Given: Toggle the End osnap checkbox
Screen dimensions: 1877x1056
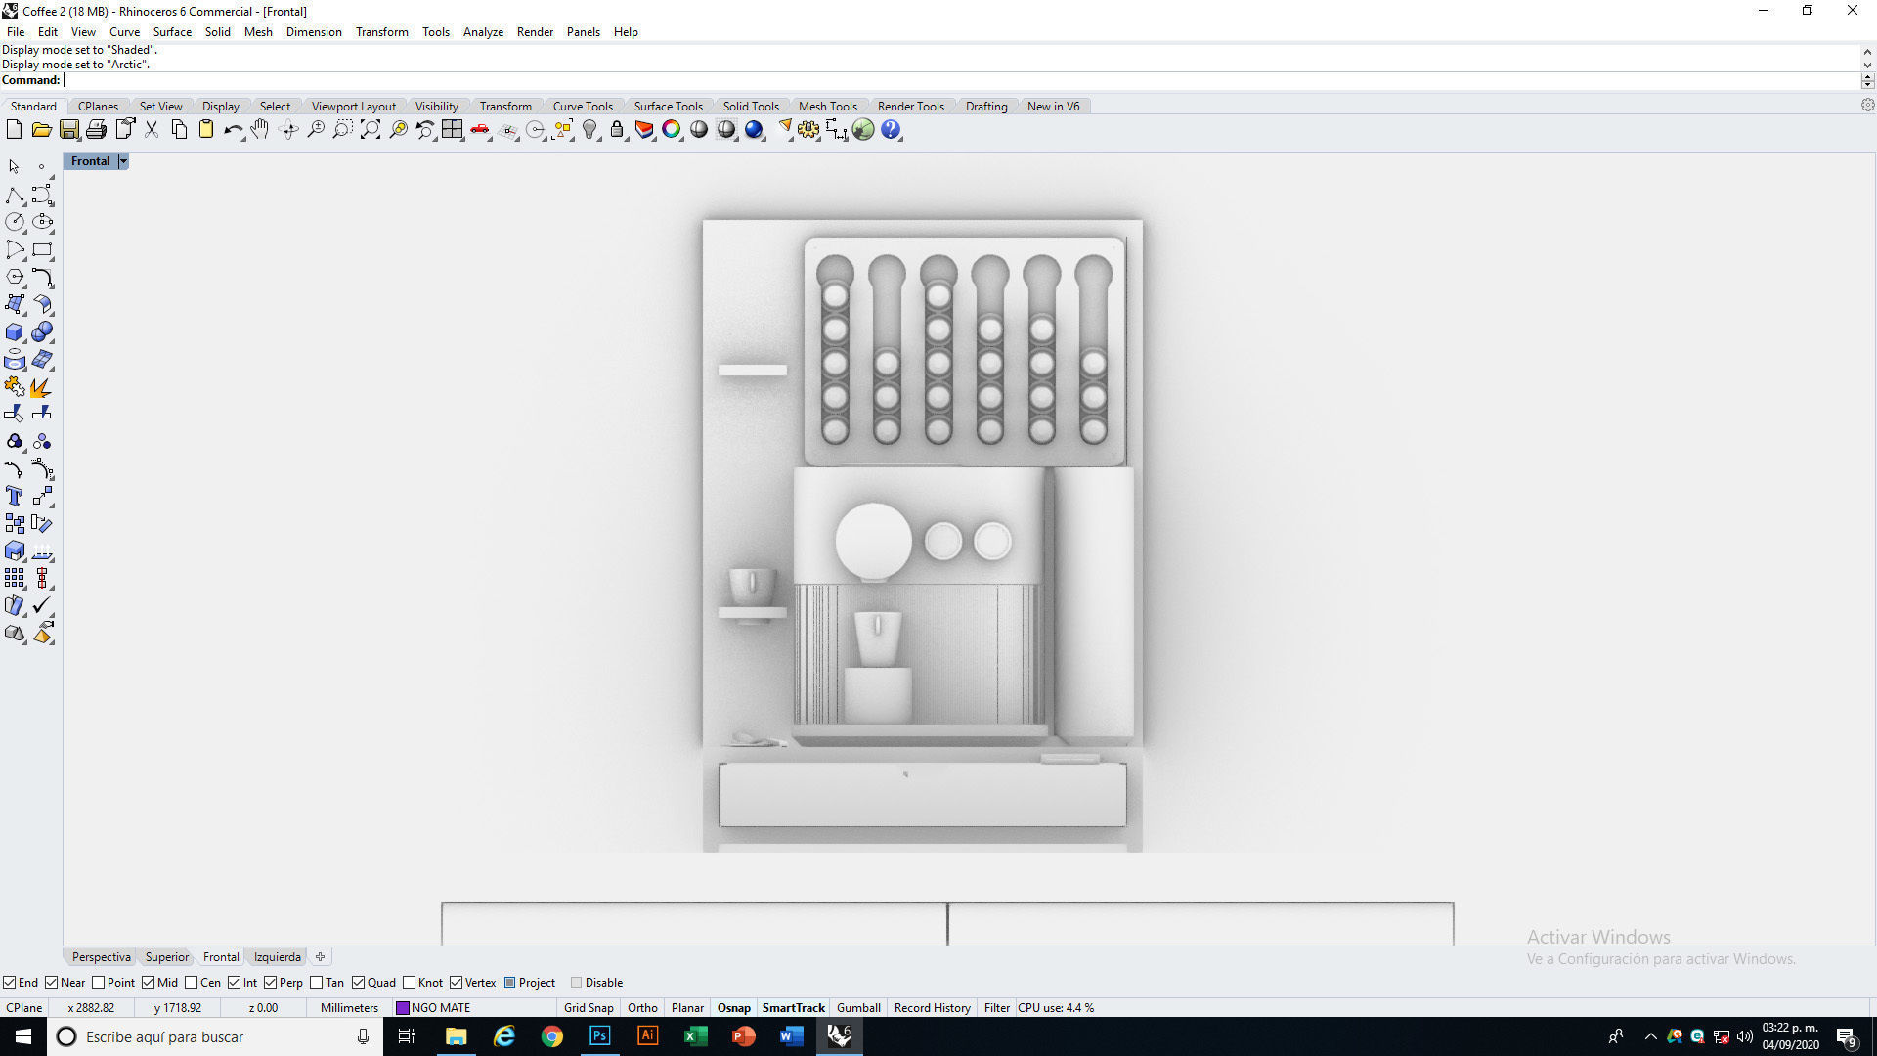Looking at the screenshot, I should click(x=9, y=983).
